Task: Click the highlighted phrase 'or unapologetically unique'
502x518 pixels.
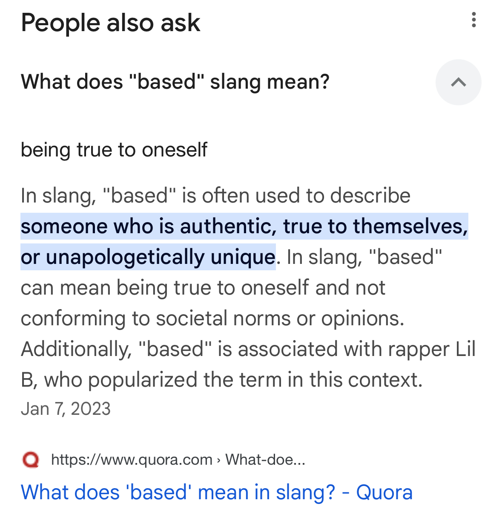Action: 148,257
